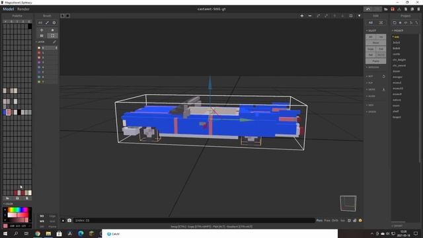The image size is (423, 238).
Task: Duplicate the project with the copy icon
Action: (x=412, y=9)
